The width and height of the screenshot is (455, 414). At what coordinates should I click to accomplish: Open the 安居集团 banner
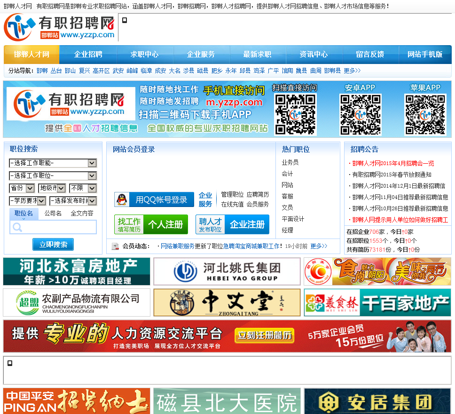click(x=377, y=401)
